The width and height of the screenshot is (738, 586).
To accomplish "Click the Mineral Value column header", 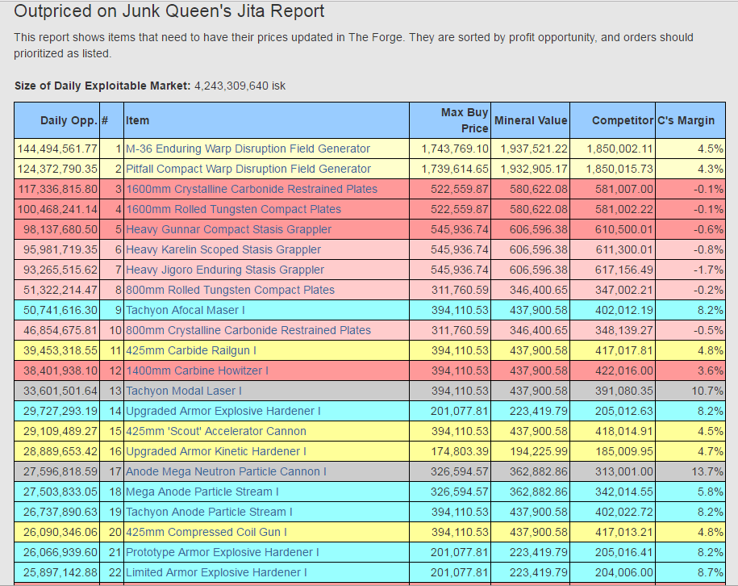I will click(531, 120).
